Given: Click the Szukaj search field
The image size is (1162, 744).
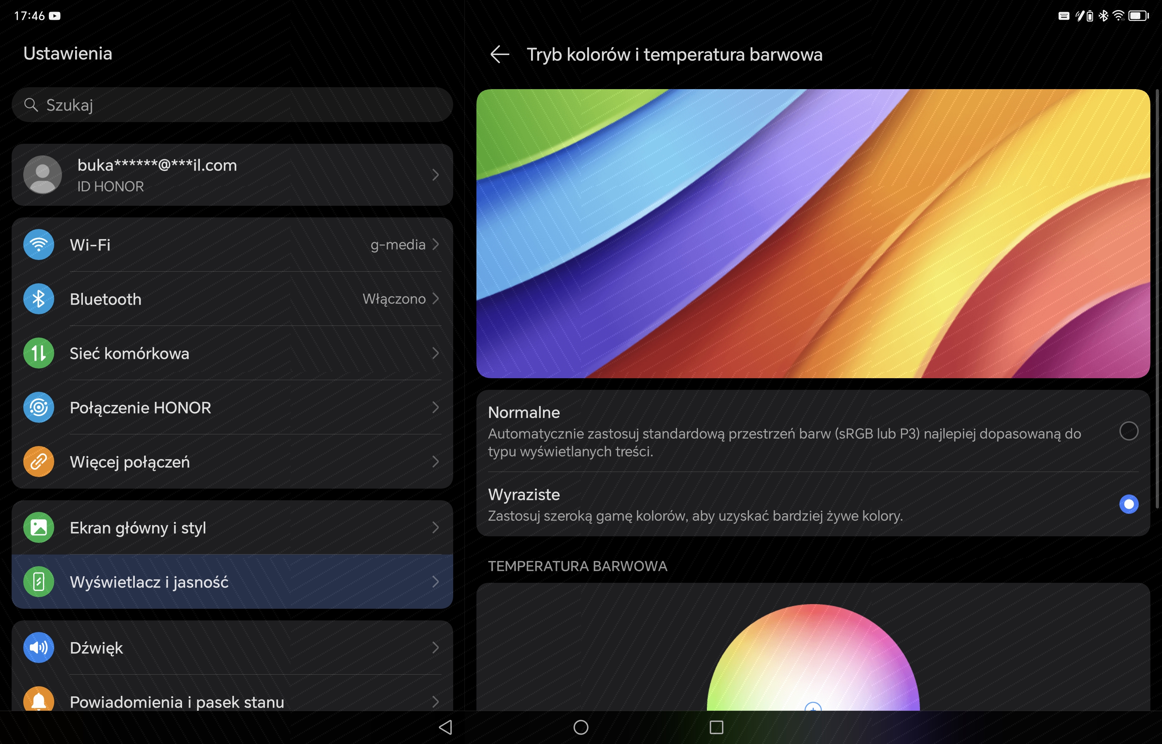Looking at the screenshot, I should pos(232,104).
